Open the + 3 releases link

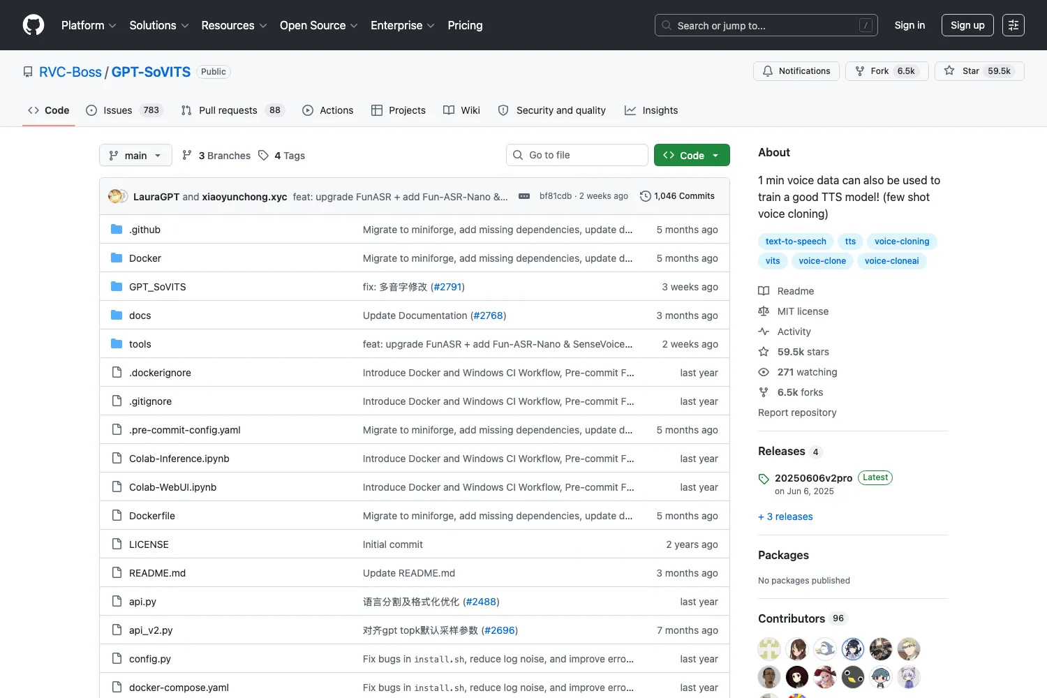(x=785, y=517)
